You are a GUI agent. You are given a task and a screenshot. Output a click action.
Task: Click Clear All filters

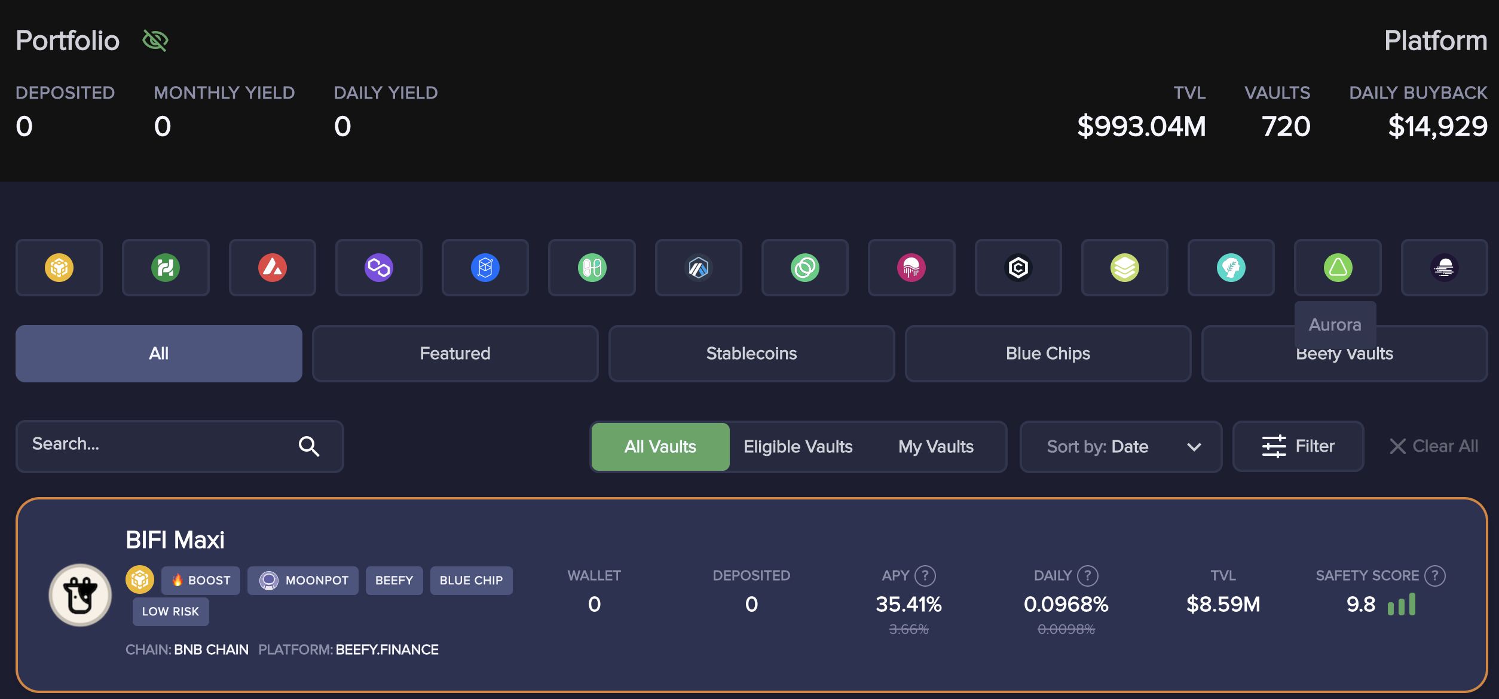[x=1433, y=446]
